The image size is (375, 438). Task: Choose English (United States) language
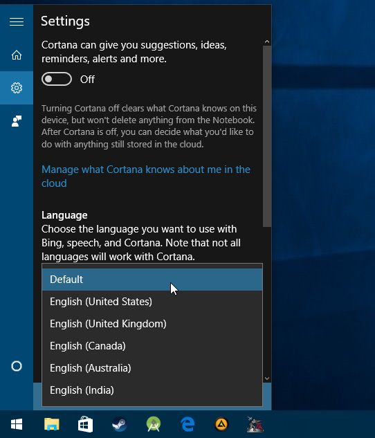point(152,302)
